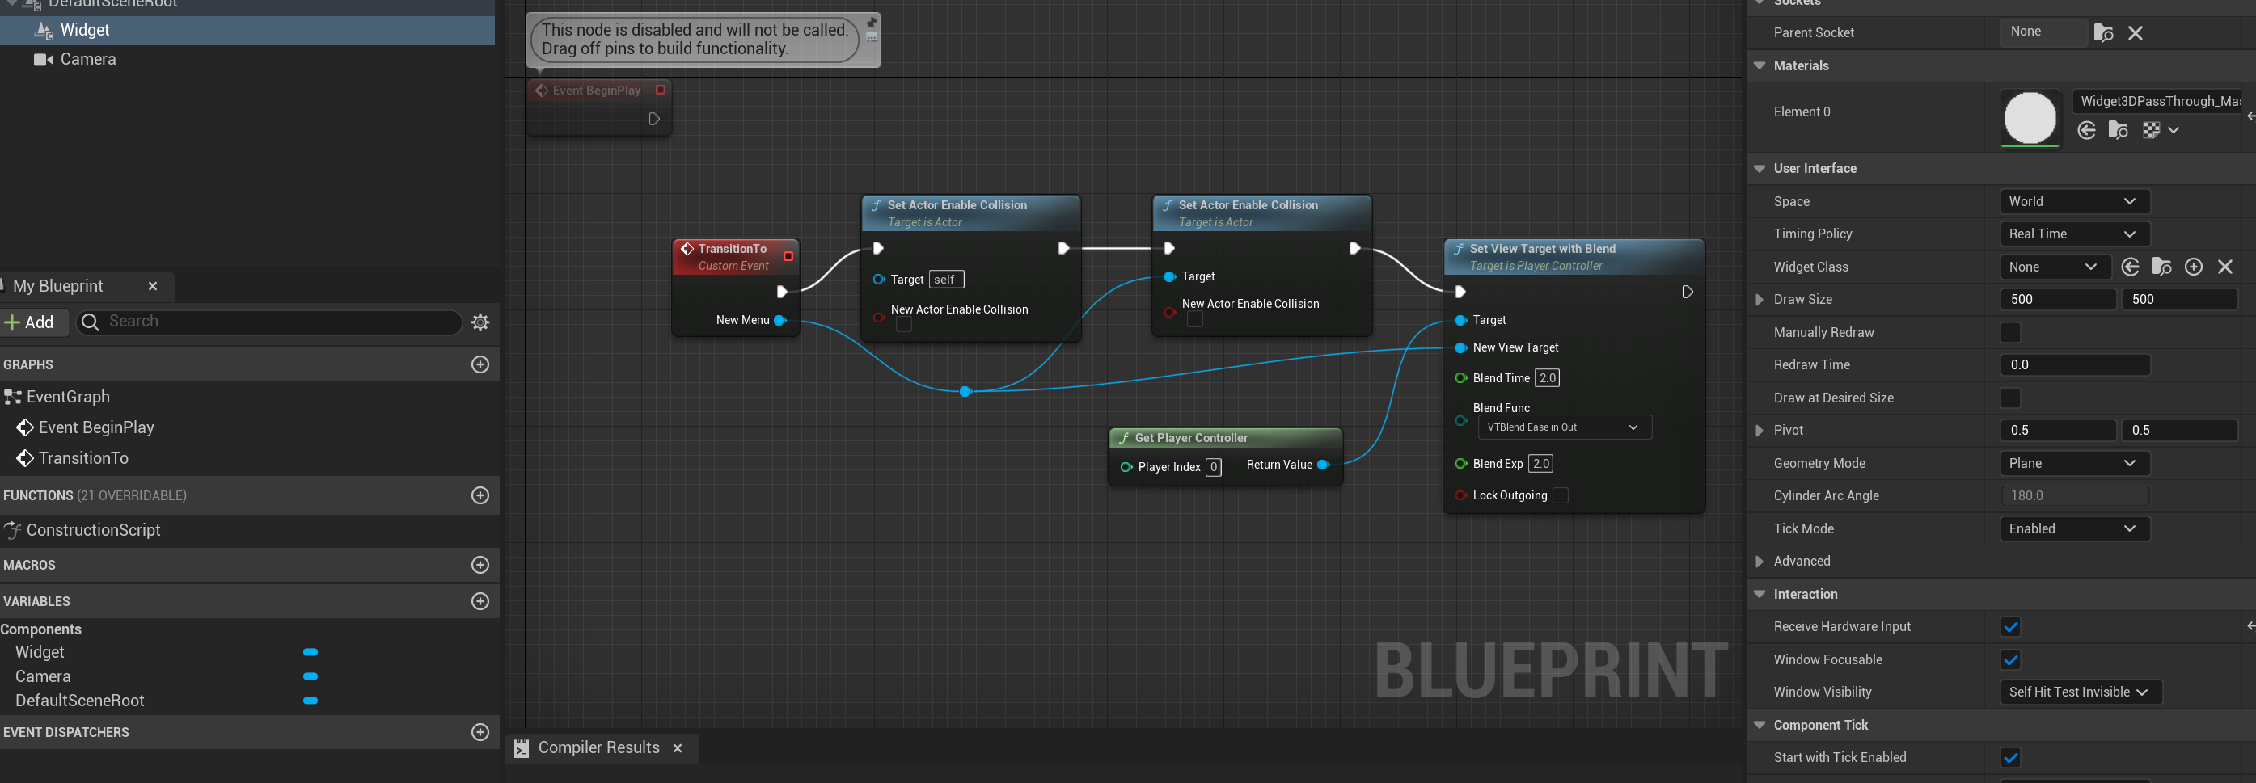Select the My Blueprint tab

click(57, 286)
